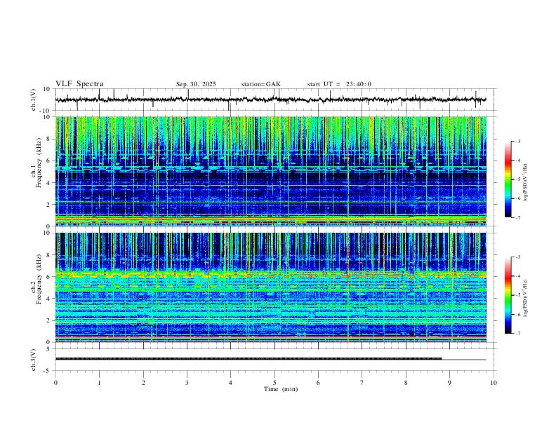Click the ch.2 spectrogram color bar
The width and height of the screenshot is (556, 429).
point(508,295)
